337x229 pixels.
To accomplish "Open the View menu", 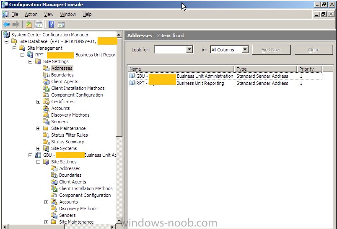I will 49,14.
